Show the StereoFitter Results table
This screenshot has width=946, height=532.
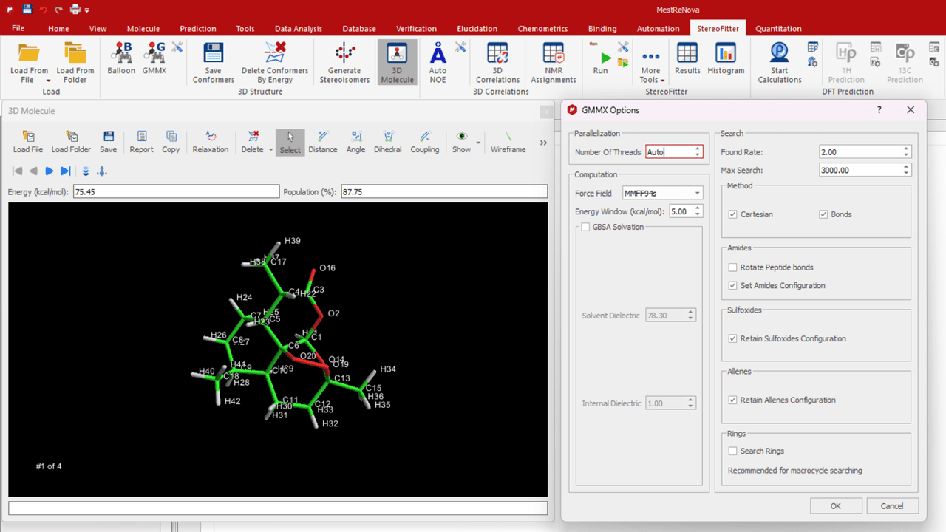click(x=687, y=58)
